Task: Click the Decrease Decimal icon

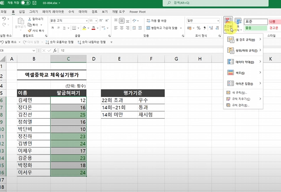Action: click(217, 28)
